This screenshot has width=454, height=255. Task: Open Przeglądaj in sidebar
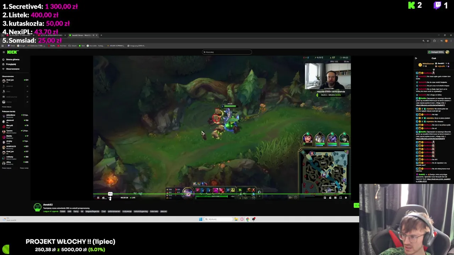tap(11, 64)
